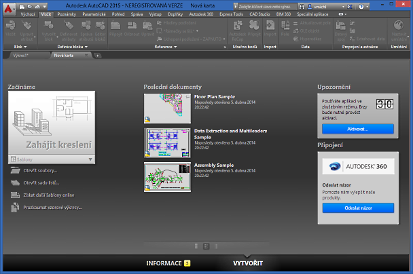Open the Floor Plan Sample thumbnail
The height and width of the screenshot is (274, 413).
(167, 109)
